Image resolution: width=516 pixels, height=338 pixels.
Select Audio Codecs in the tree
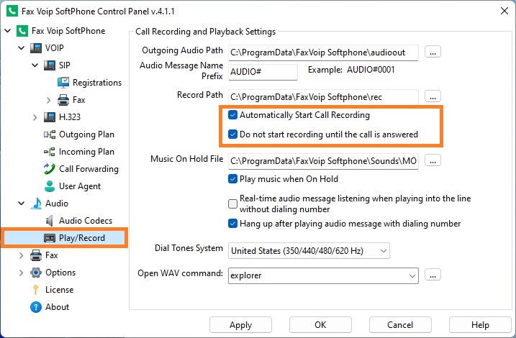click(86, 221)
